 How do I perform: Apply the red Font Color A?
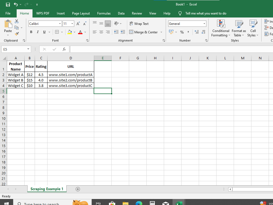80,32
